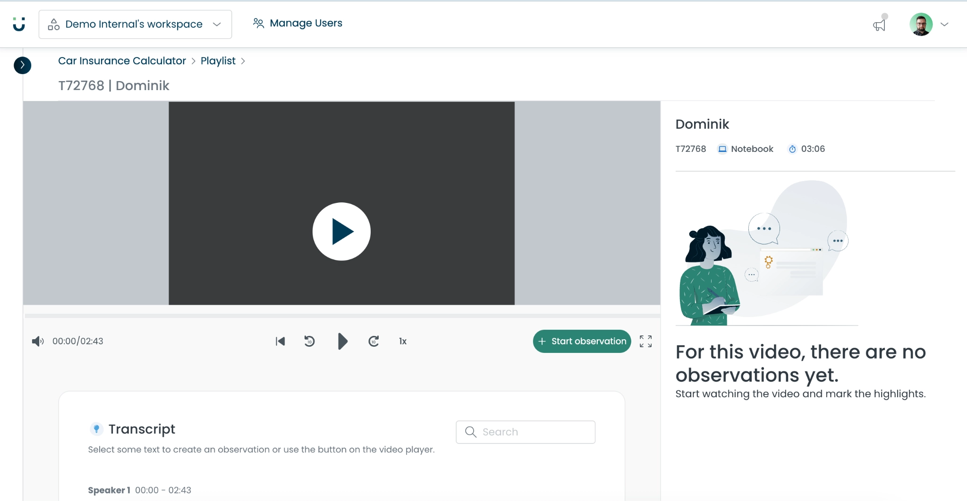The width and height of the screenshot is (967, 501).
Task: Skip to the video start
Action: click(x=280, y=341)
